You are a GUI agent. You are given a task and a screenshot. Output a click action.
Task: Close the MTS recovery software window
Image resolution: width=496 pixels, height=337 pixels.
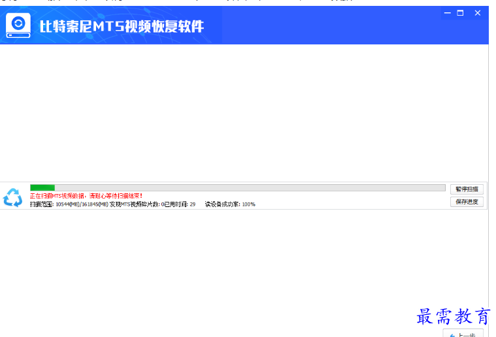point(477,13)
